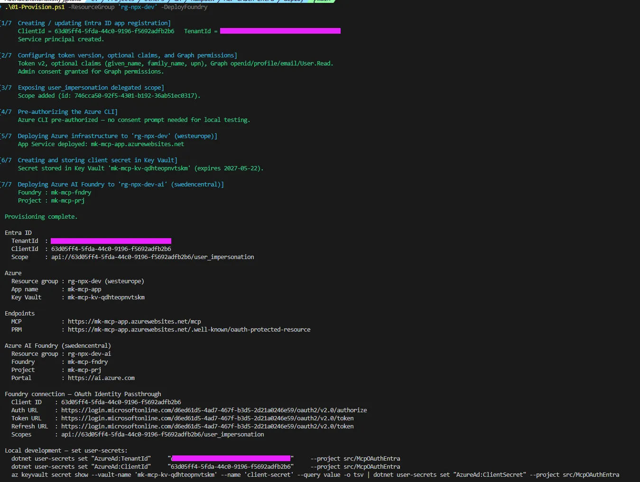The height and width of the screenshot is (482, 640).
Task: Open the Token URL link
Action: pyautogui.click(x=207, y=418)
